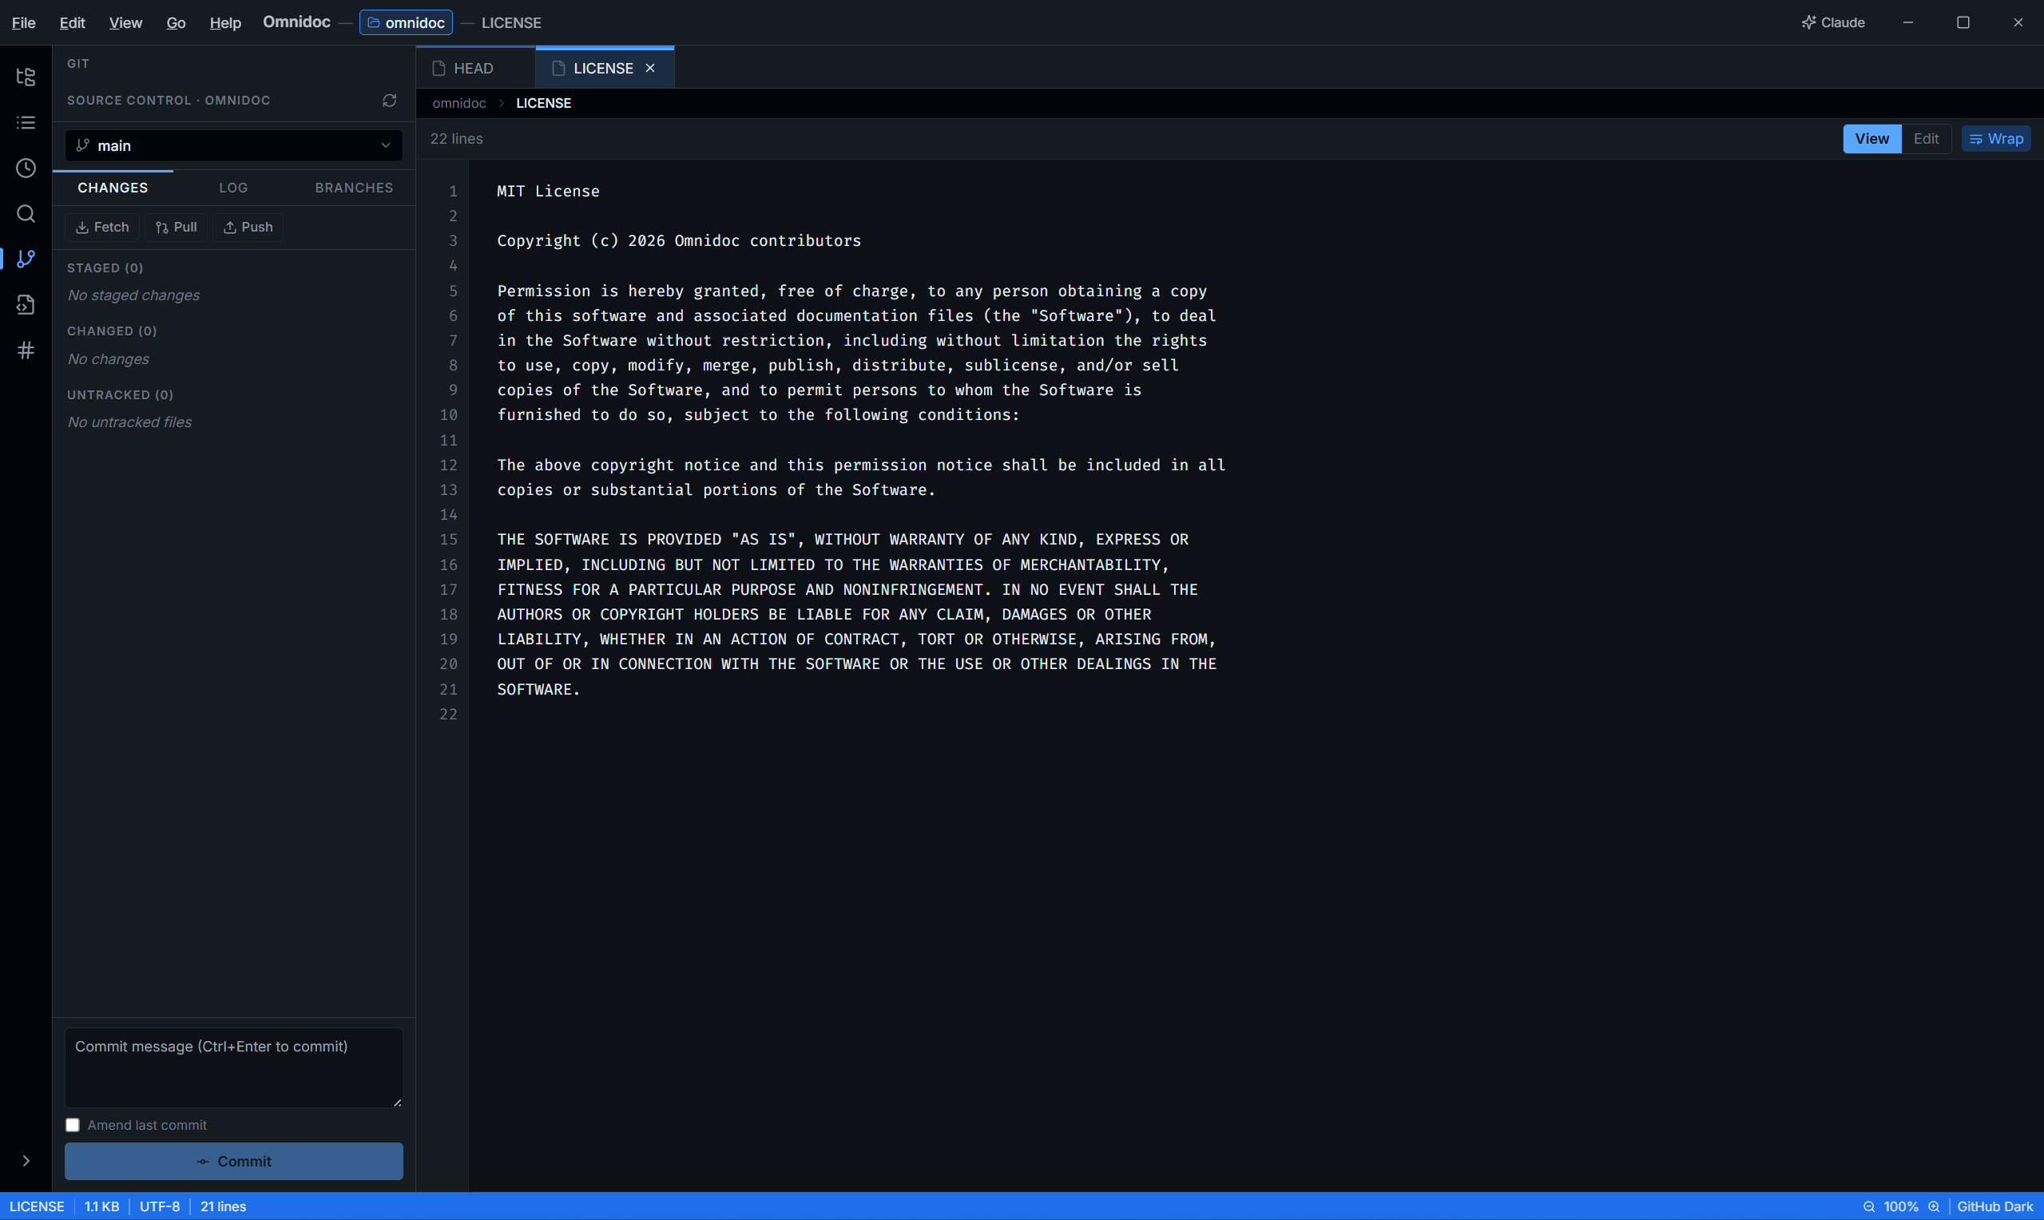Click LICENSE in the status bar

37,1207
